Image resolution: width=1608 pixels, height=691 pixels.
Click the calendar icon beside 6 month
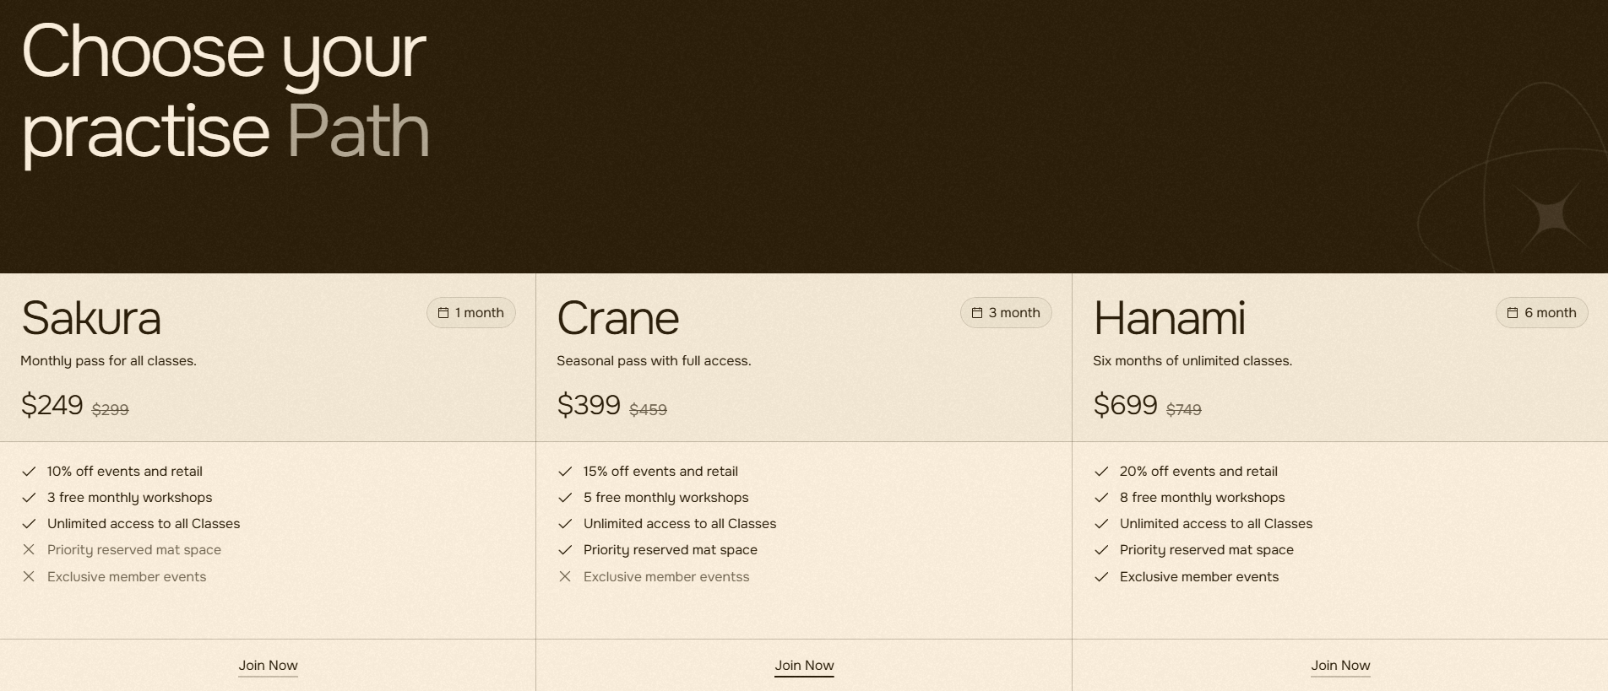tap(1513, 313)
